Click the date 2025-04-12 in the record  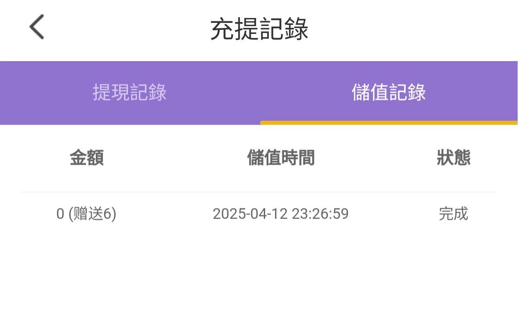pos(250,214)
